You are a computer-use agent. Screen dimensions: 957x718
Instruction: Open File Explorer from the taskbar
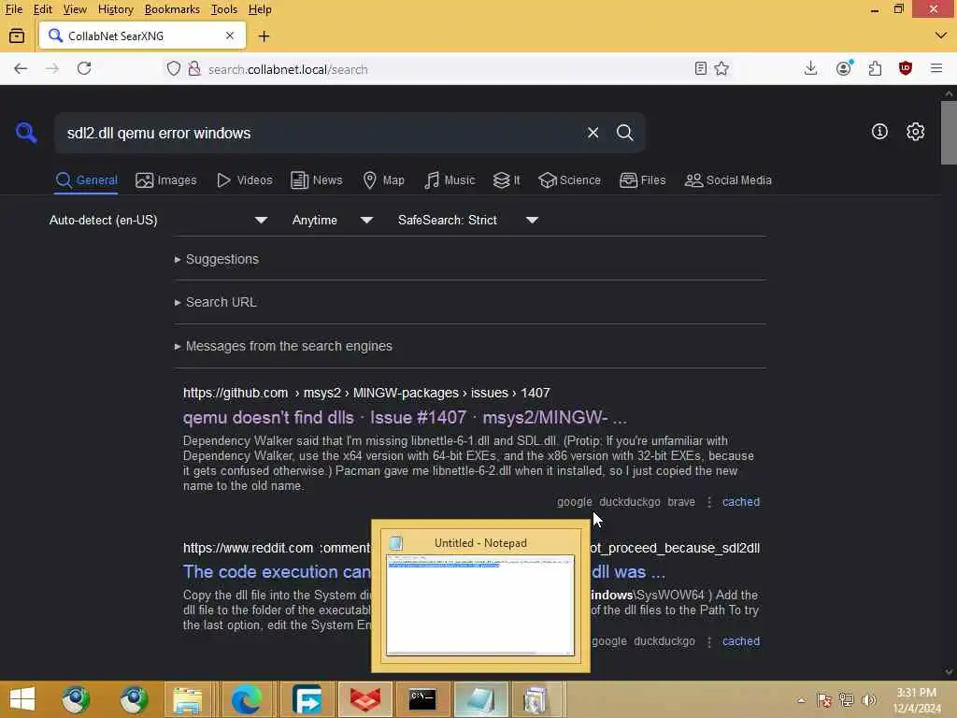[x=187, y=699]
